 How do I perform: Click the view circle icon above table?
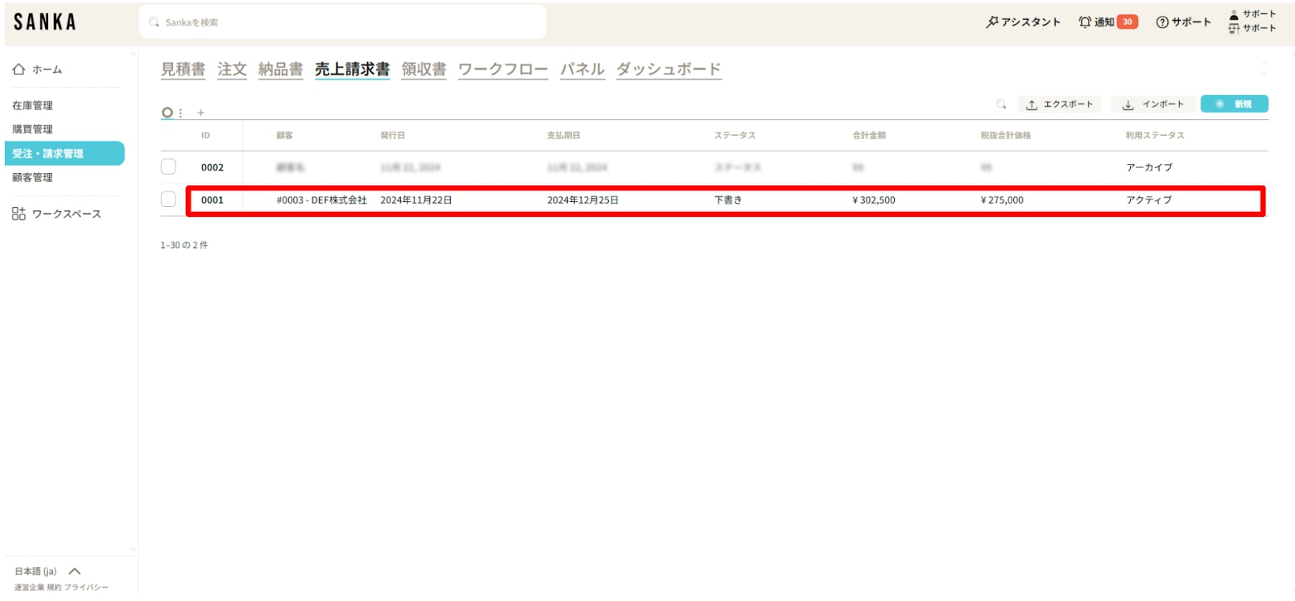click(167, 113)
